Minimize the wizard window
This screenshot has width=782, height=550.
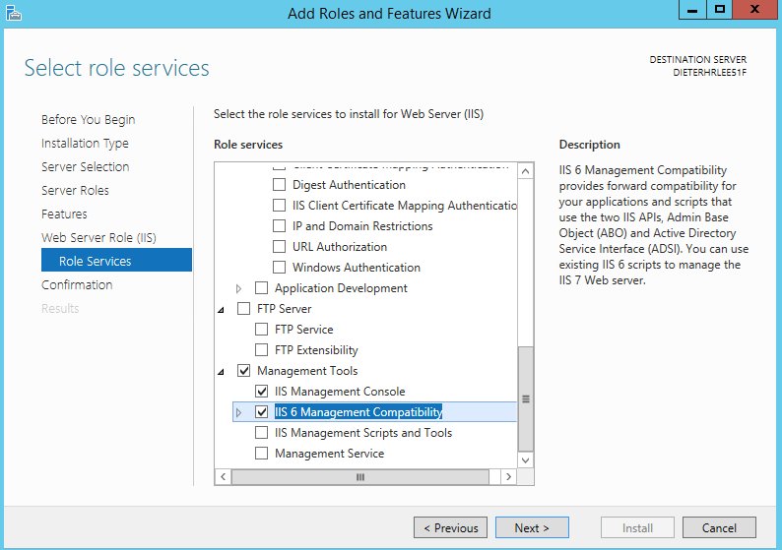(x=692, y=10)
